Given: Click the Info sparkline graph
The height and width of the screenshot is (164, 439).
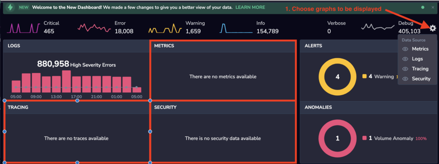Looking at the screenshot, I should (x=236, y=28).
